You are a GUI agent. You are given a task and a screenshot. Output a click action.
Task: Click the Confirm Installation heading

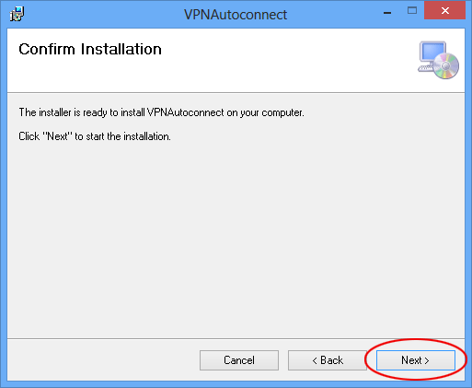(90, 49)
